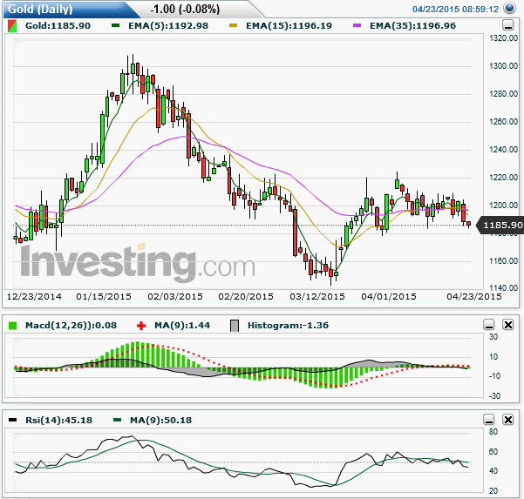Click the Gold:1185.90 legend label
This screenshot has width=524, height=499.
[x=58, y=26]
